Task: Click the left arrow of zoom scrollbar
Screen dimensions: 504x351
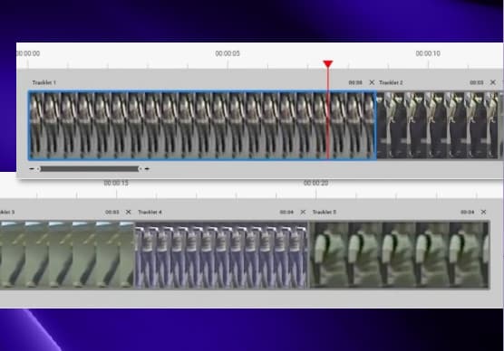Action: [x=32, y=169]
